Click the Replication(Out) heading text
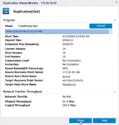The width and height of the screenshot is (119, 125). pyautogui.click(x=27, y=12)
